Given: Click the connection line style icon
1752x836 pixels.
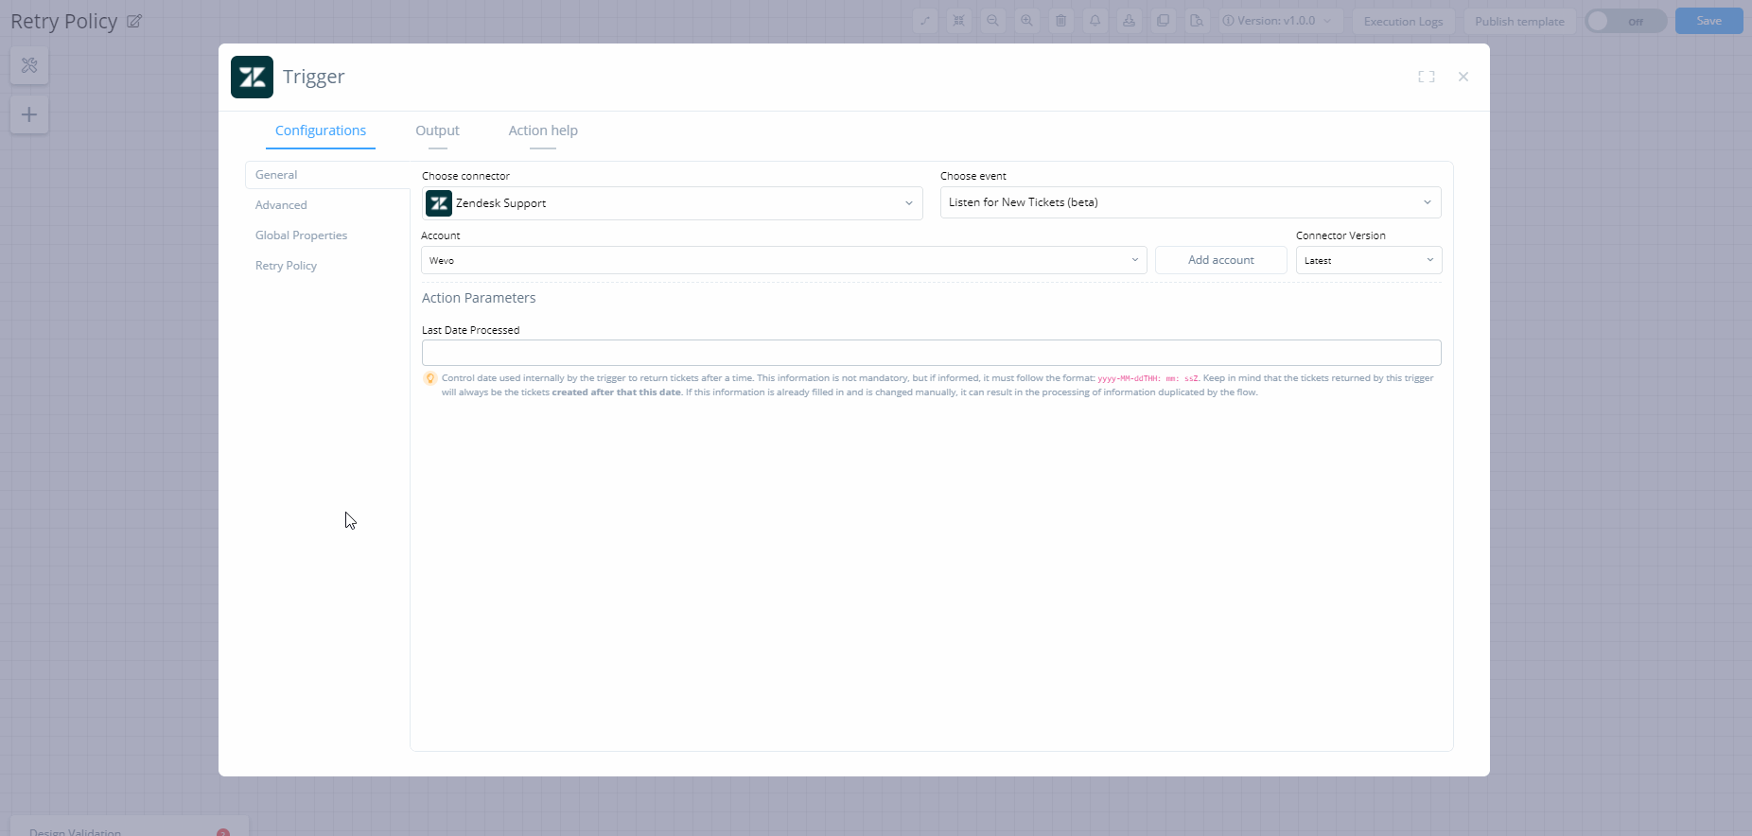Looking at the screenshot, I should [925, 21].
